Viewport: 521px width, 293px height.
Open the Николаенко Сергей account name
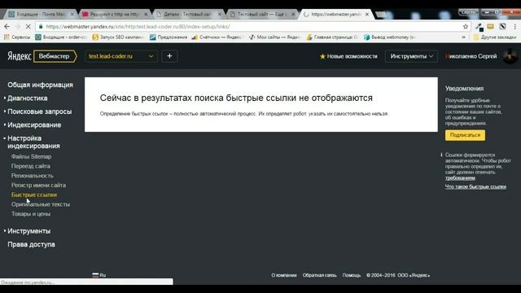tap(471, 56)
